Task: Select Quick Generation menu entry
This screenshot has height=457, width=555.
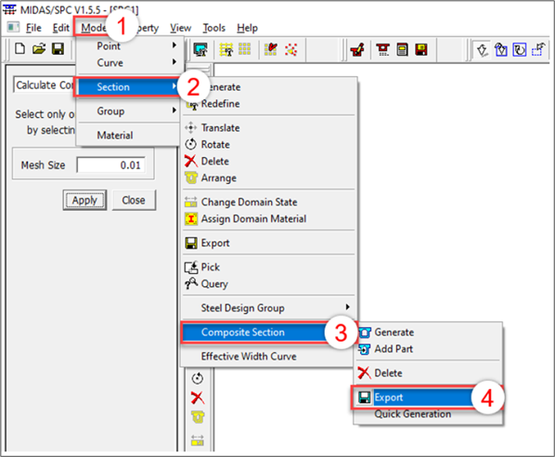Action: 413,413
